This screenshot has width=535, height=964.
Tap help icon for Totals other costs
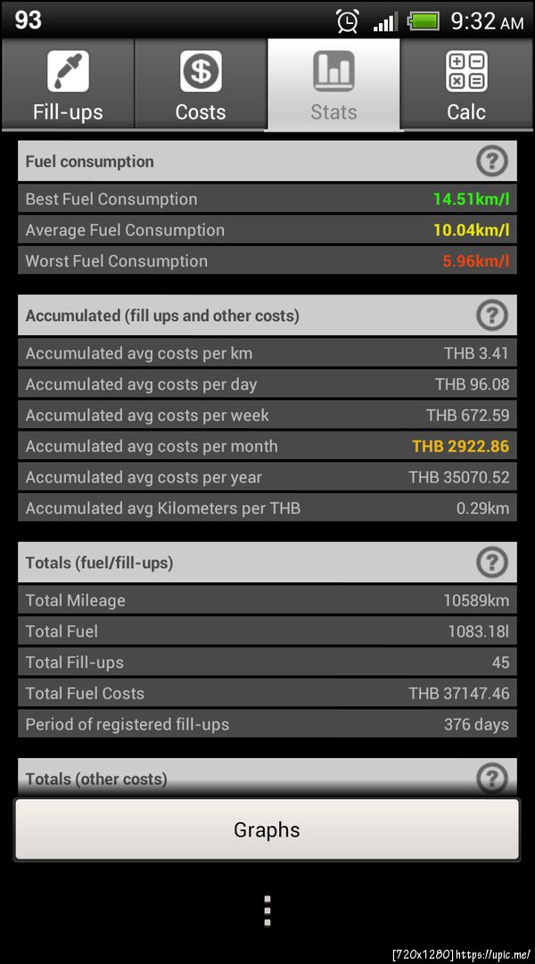coord(491,779)
